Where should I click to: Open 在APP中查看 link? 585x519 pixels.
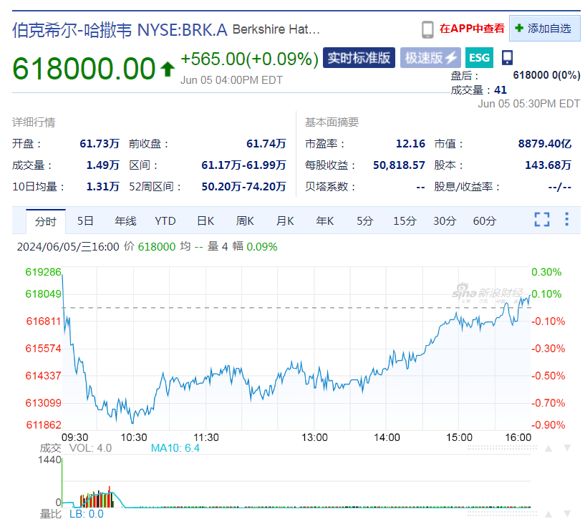[x=472, y=29]
